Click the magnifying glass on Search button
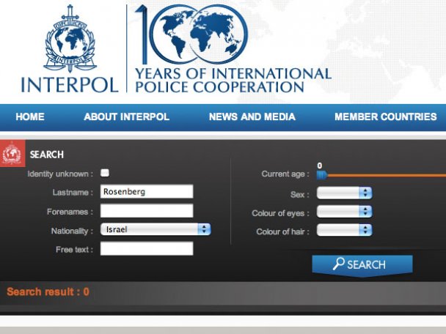The height and width of the screenshot is (334, 446). pyautogui.click(x=338, y=264)
